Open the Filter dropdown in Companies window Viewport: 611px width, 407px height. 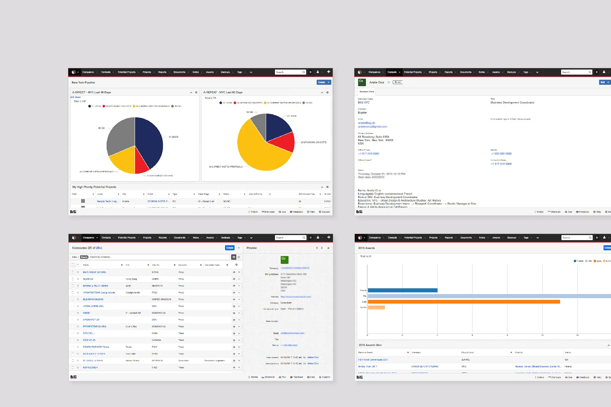75,257
